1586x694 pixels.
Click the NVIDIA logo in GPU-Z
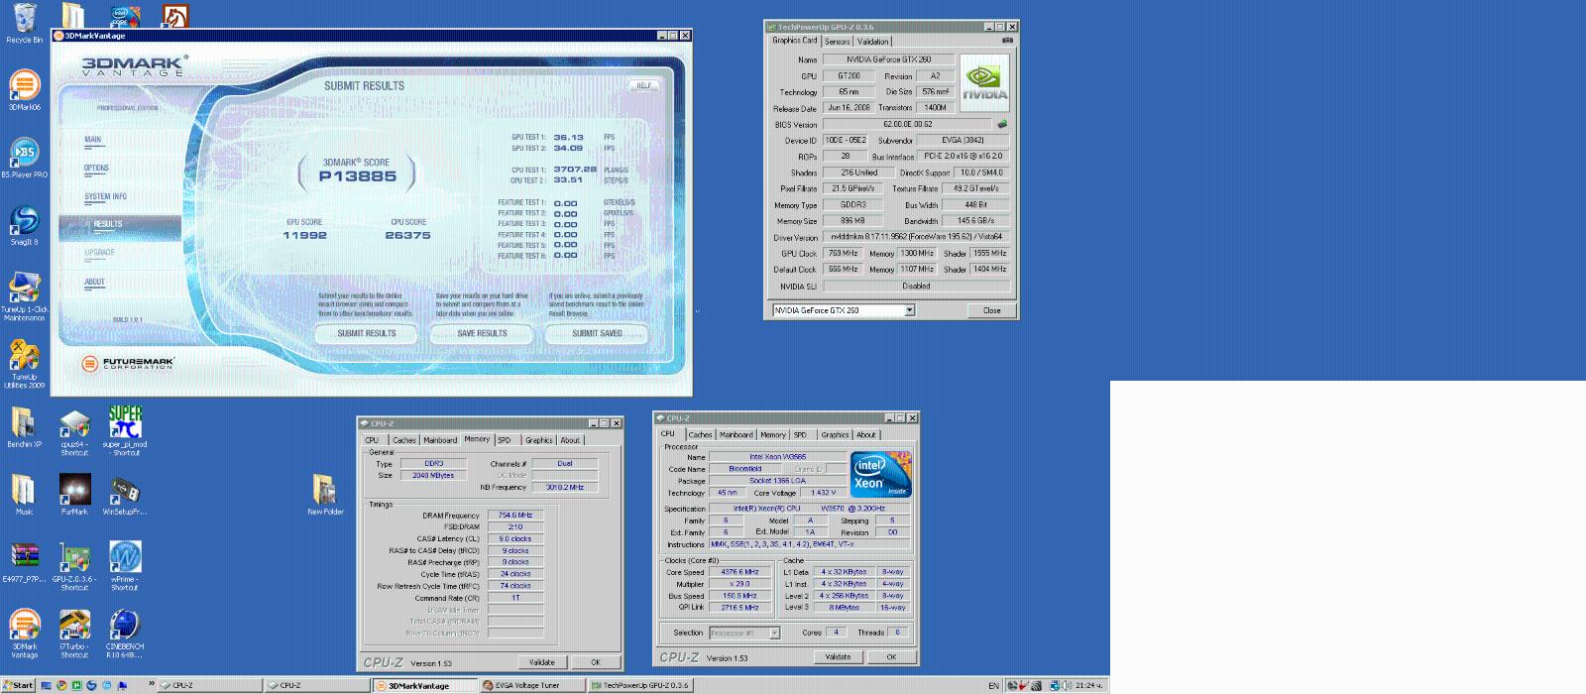[984, 83]
